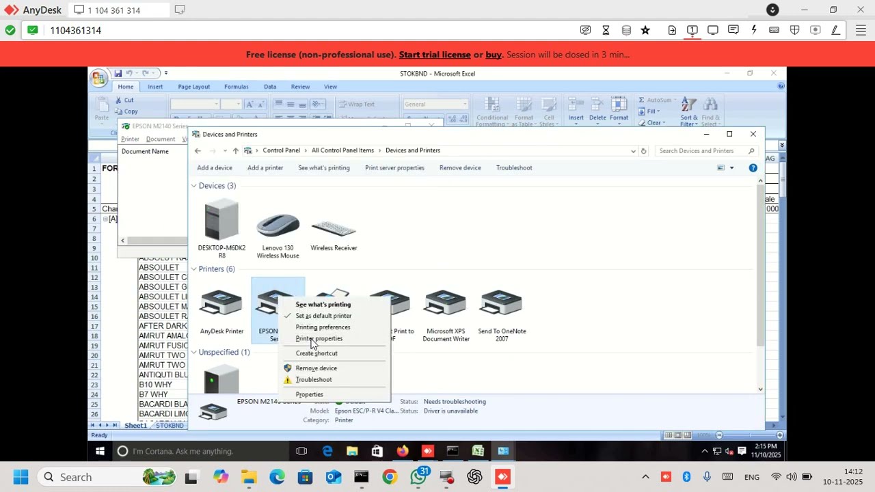Screen dimensions: 875x492
Task: Select the DESKTOP-M6DK2R8 computer device
Action: point(221,229)
